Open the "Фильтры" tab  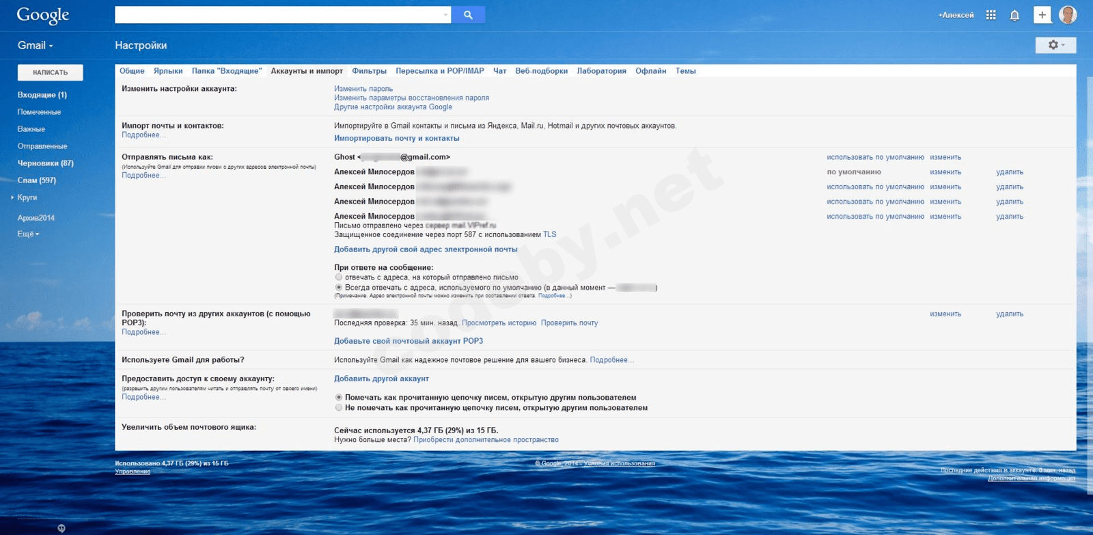coord(370,71)
